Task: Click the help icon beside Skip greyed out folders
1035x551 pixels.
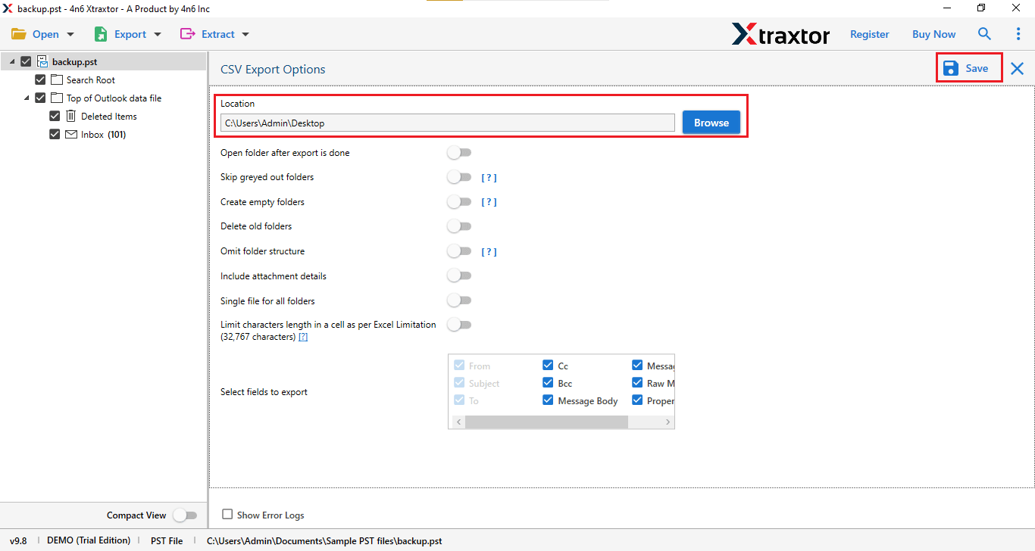Action: (x=489, y=178)
